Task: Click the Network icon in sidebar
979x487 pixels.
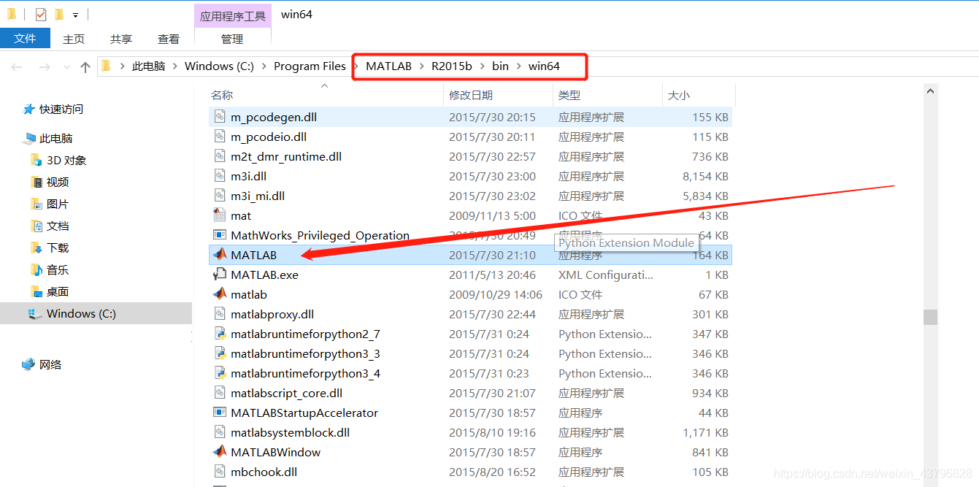Action: (28, 364)
